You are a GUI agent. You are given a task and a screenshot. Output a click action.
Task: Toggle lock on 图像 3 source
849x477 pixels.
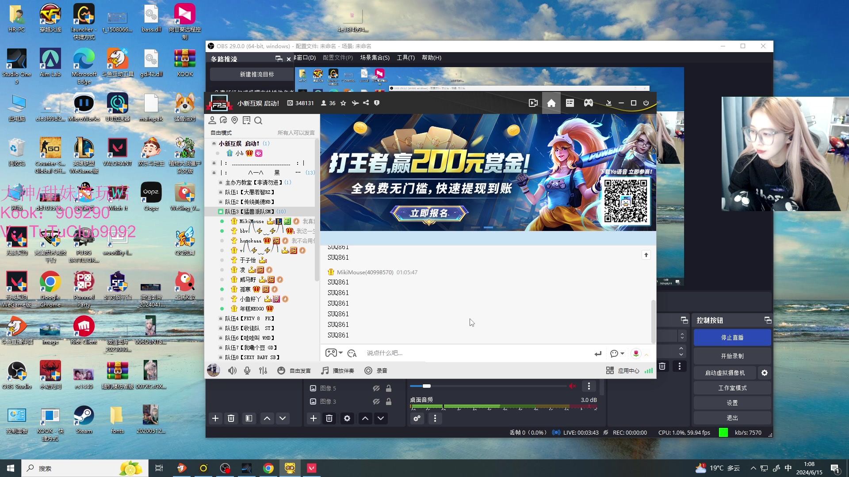click(388, 401)
